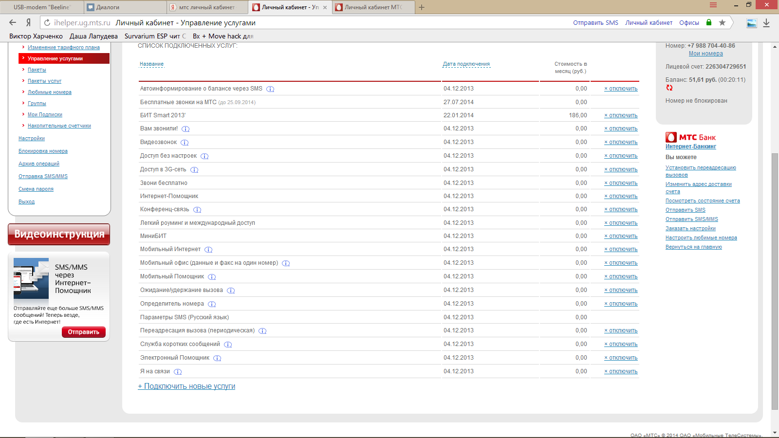The height and width of the screenshot is (438, 779).
Task: Click Подключить новые услуги link
Action: [x=186, y=386]
